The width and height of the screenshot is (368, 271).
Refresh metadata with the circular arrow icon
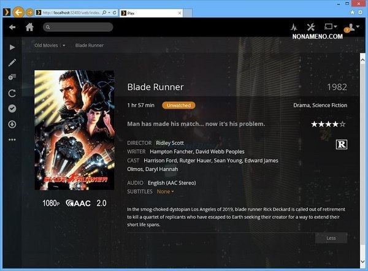12,93
